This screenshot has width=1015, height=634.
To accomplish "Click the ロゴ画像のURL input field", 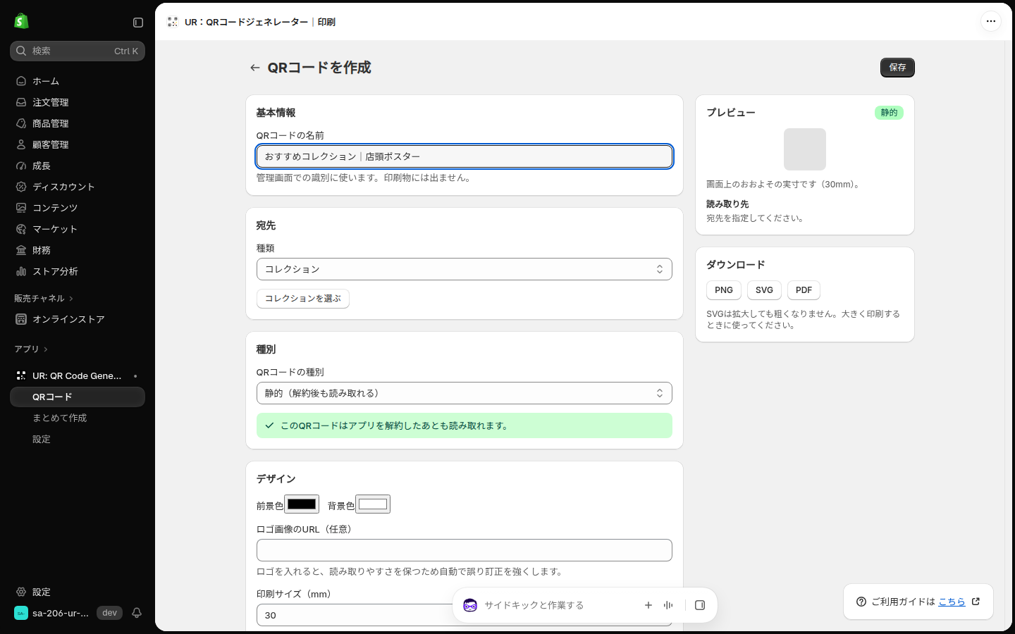I will (x=465, y=550).
